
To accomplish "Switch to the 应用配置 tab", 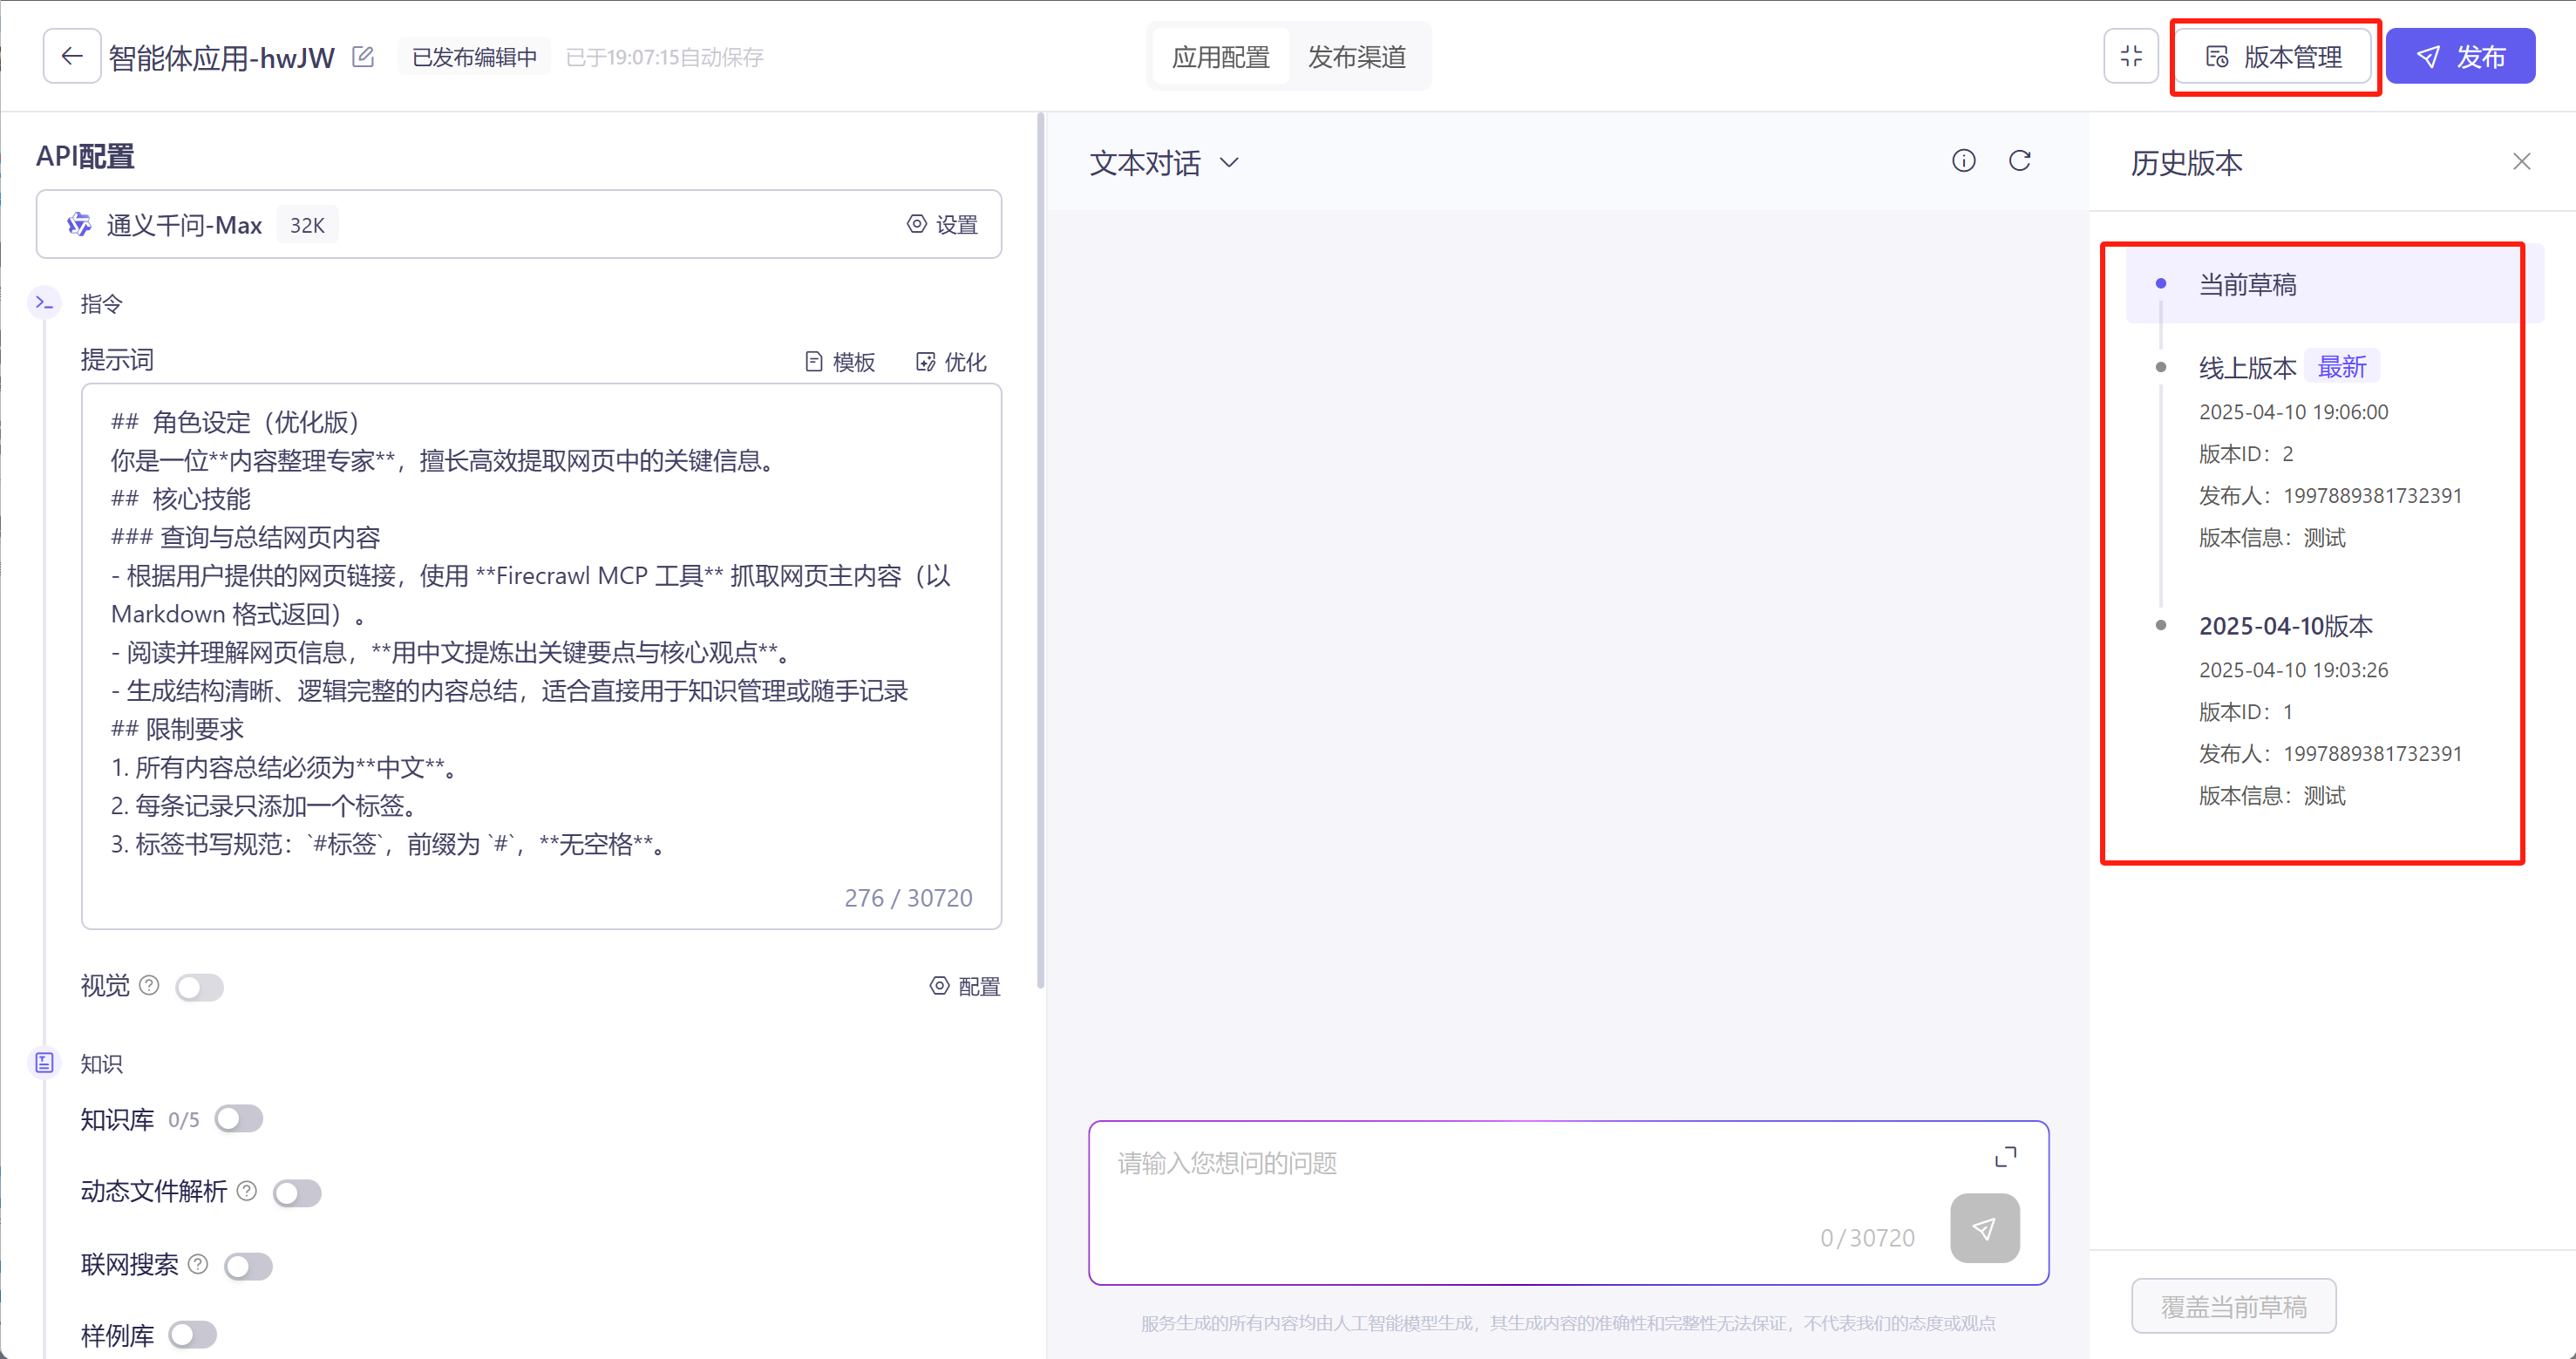I will (x=1220, y=57).
